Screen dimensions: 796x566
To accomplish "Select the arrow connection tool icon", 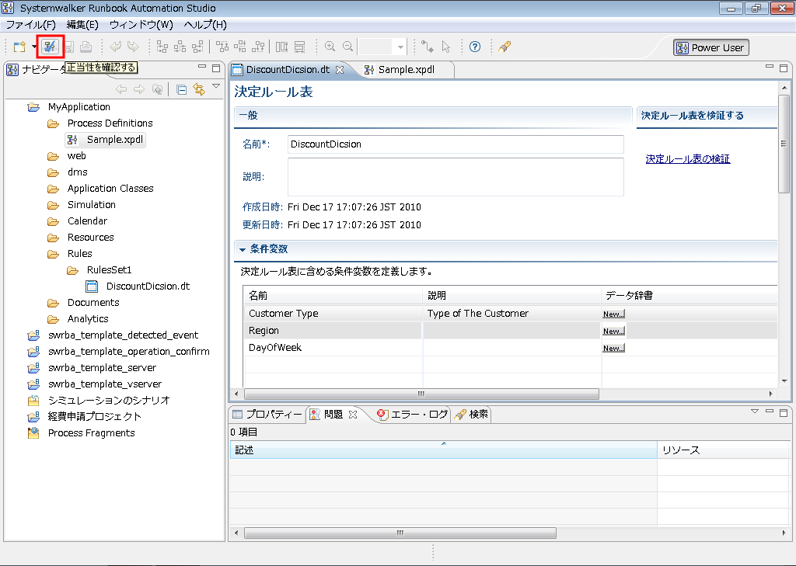I will (x=428, y=47).
